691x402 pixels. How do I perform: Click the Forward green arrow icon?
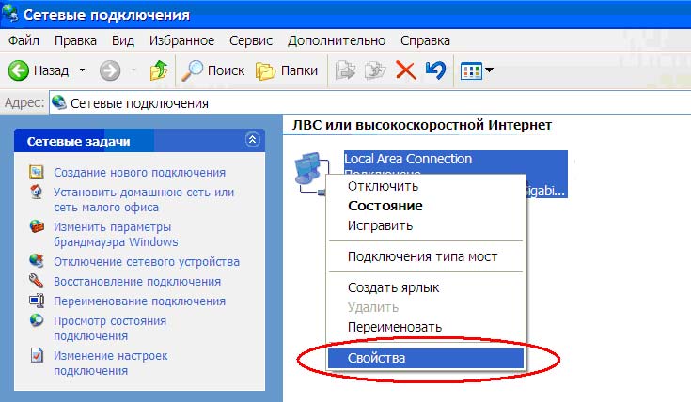pos(110,70)
